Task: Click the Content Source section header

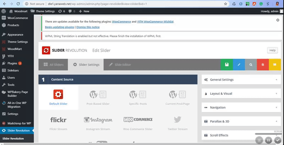Action: [118, 79]
